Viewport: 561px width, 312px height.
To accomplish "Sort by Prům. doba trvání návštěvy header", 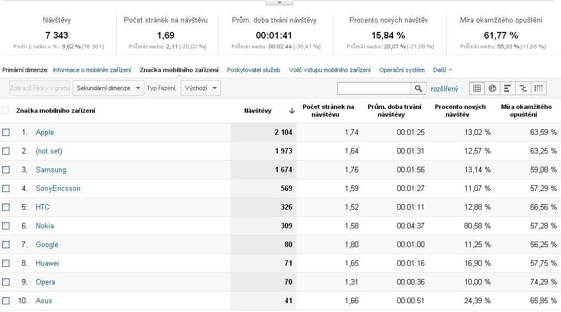I will 394,111.
